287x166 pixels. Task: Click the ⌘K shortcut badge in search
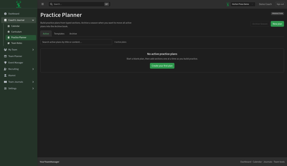point(107,4)
